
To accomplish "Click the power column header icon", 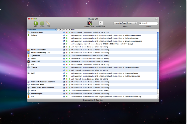I will pyautogui.click(x=64, y=30).
